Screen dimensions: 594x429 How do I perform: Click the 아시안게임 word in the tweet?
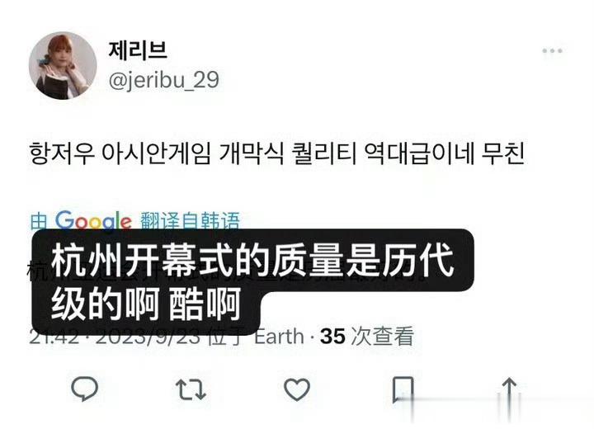point(156,153)
